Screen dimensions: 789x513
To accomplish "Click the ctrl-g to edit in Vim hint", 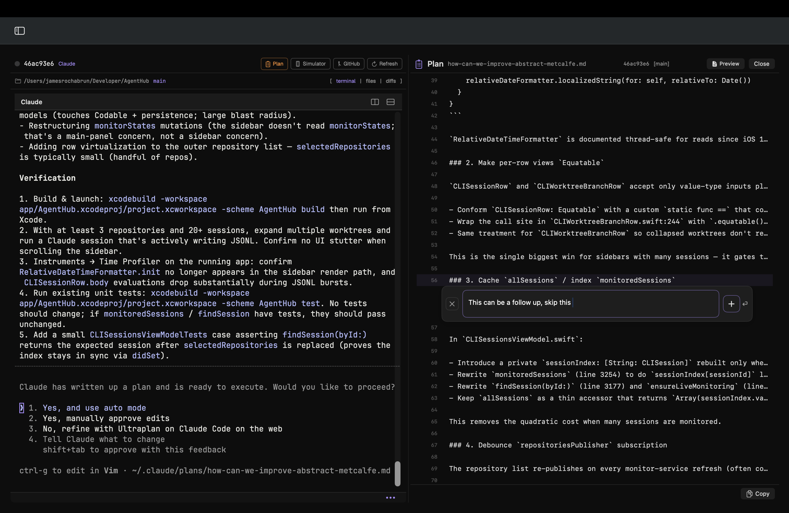I will [204, 470].
